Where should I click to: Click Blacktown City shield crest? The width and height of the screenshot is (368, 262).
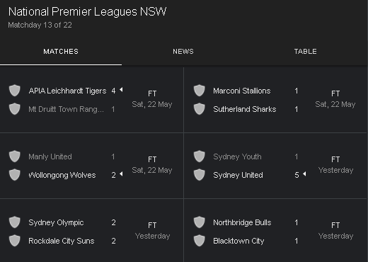pyautogui.click(x=200, y=241)
